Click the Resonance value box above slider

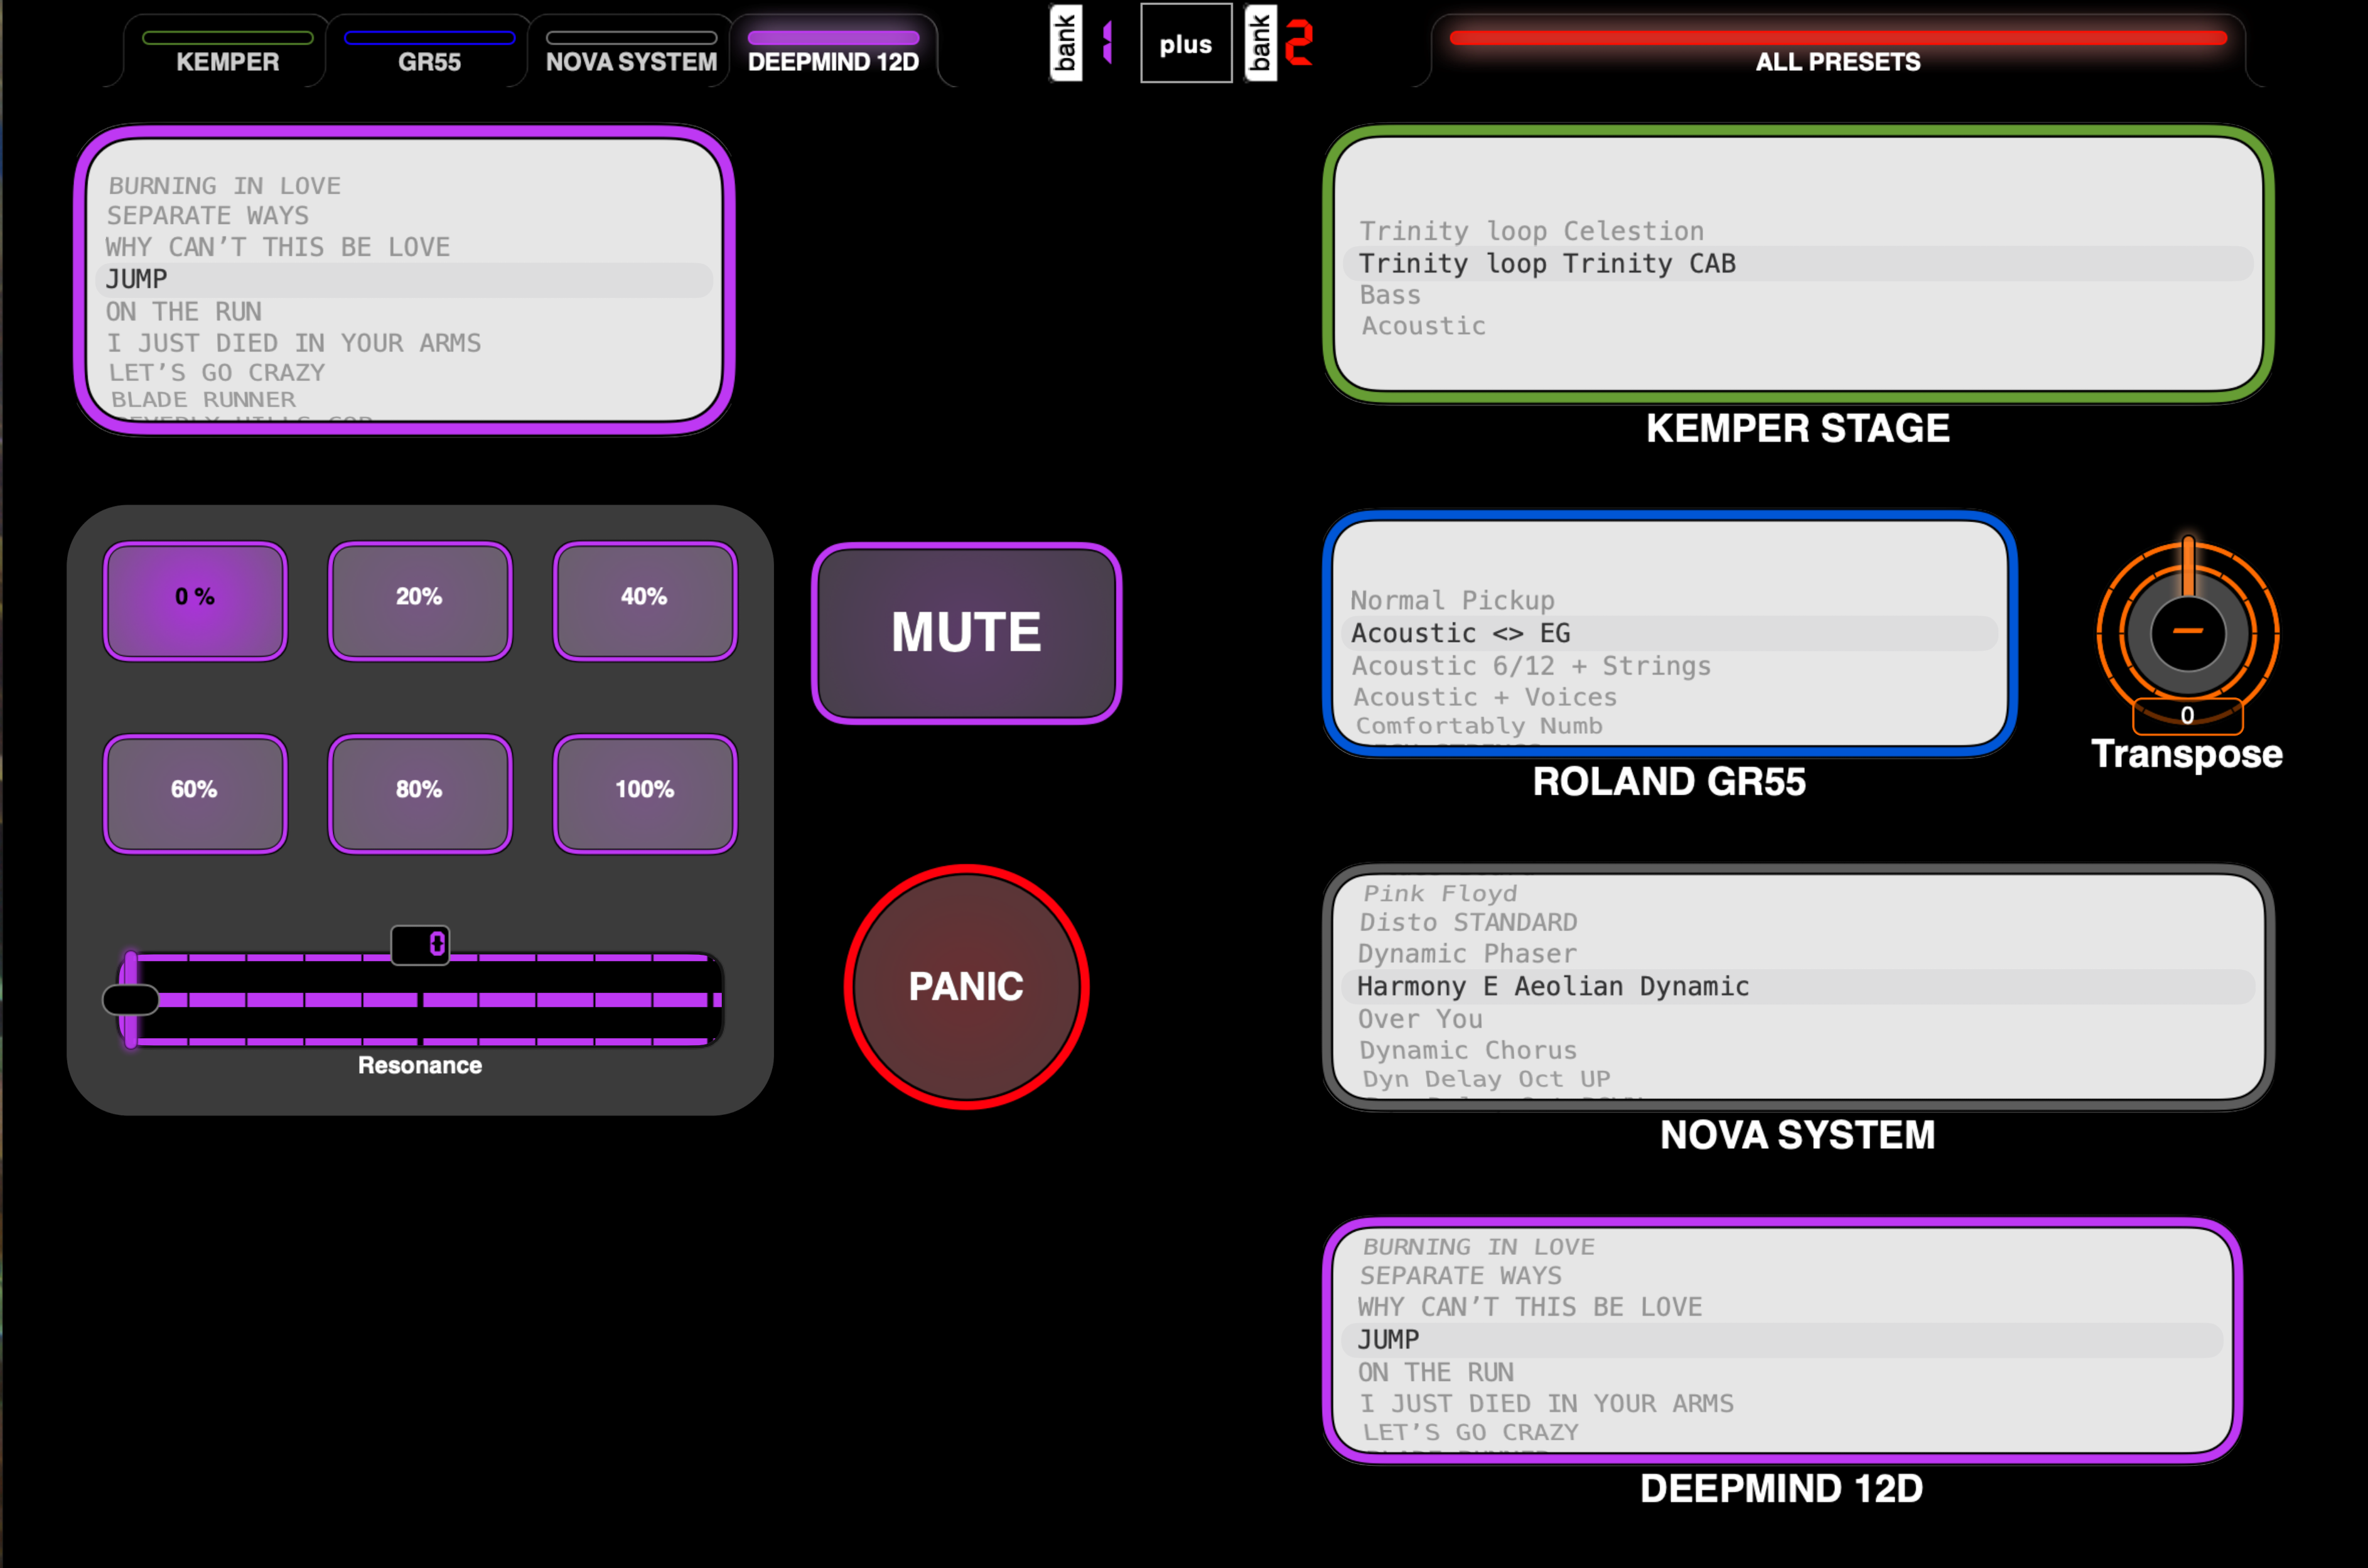(420, 944)
